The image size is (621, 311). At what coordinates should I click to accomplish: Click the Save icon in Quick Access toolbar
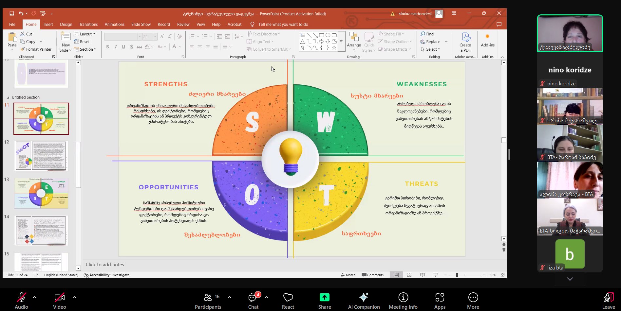[12, 13]
